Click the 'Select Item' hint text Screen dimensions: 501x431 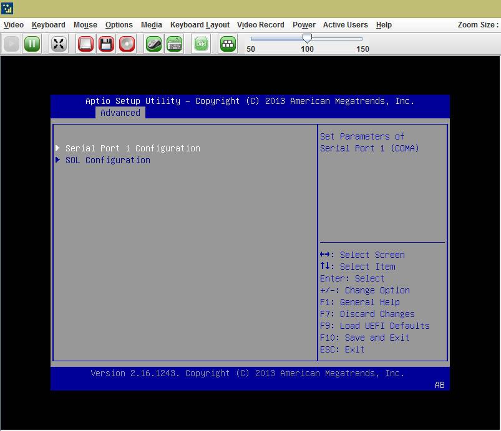(367, 267)
